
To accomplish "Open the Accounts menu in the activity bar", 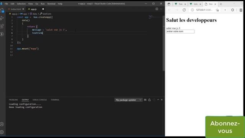I will point(2,124).
